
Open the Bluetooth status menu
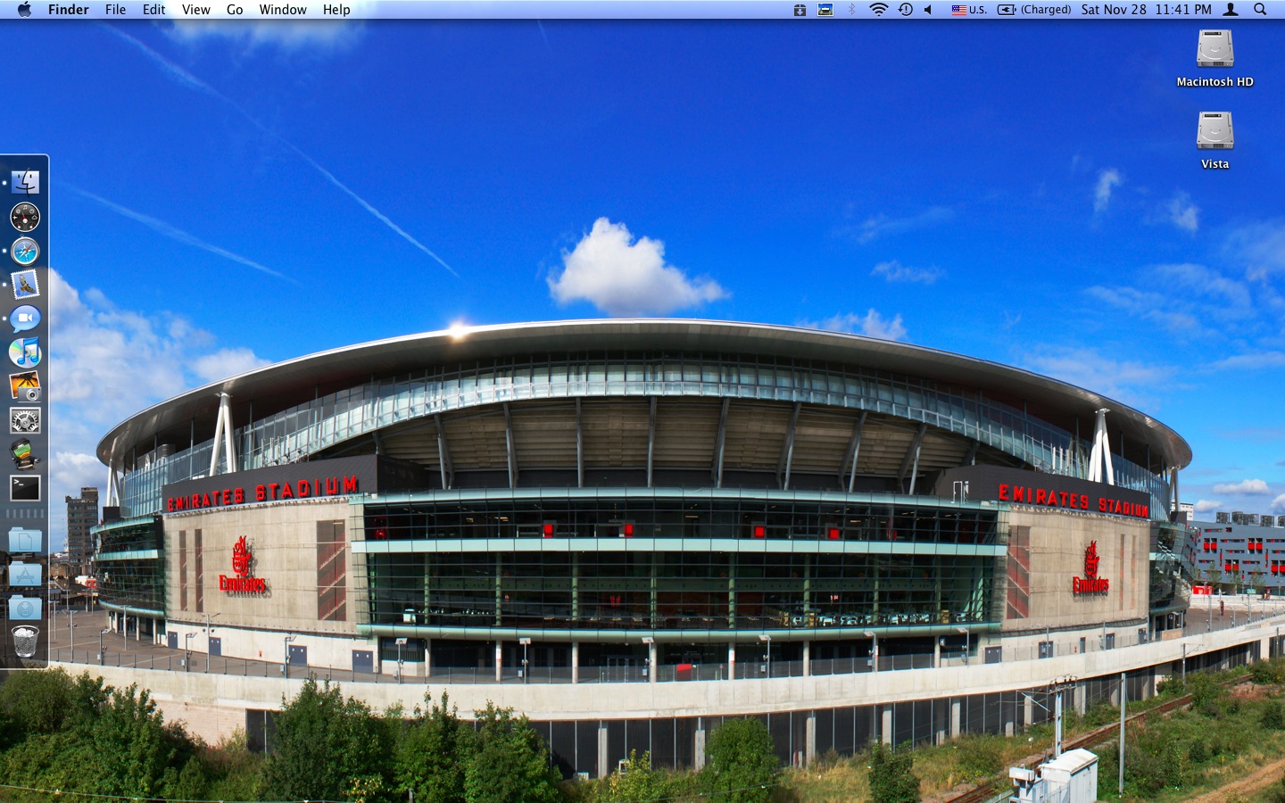point(851,9)
